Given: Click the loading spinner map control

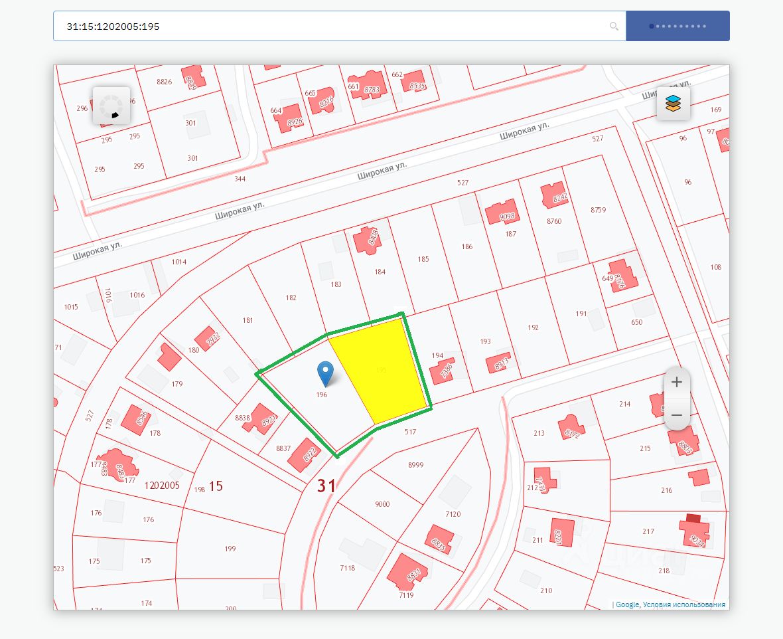Looking at the screenshot, I should coord(111,106).
